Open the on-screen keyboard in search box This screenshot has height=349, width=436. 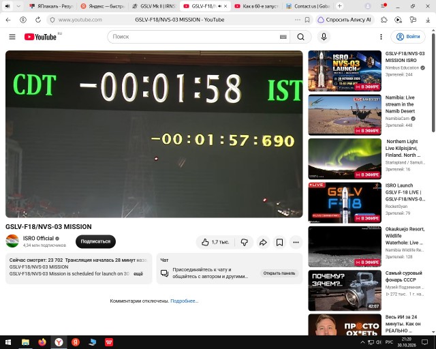(283, 37)
